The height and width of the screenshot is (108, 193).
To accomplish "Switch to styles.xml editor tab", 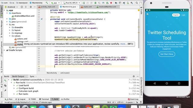I will point(87,7).
